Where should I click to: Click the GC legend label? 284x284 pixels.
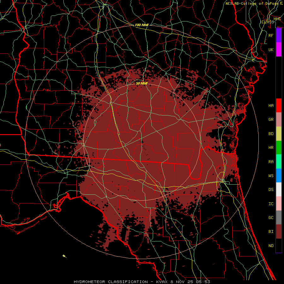pos(271,217)
